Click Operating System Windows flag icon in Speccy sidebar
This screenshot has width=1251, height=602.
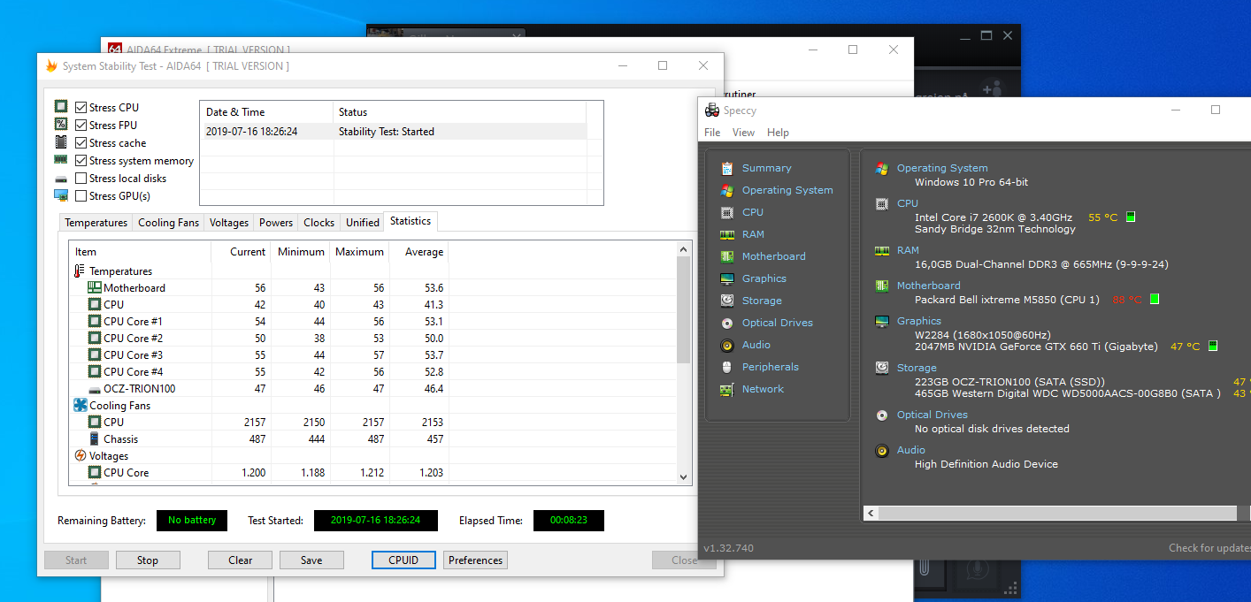(x=727, y=190)
